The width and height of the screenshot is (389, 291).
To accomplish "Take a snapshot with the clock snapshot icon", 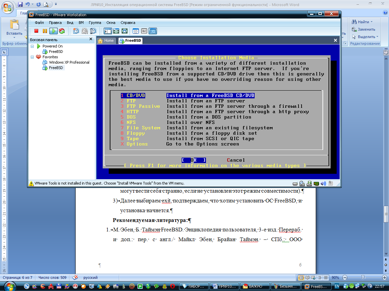I will click(x=76, y=31).
